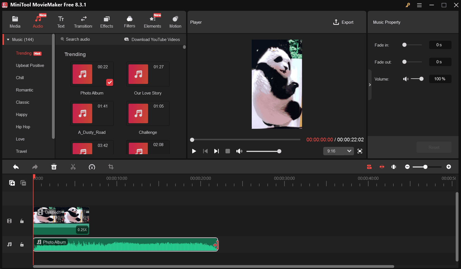
Task: Lock the video track
Action: click(x=22, y=221)
